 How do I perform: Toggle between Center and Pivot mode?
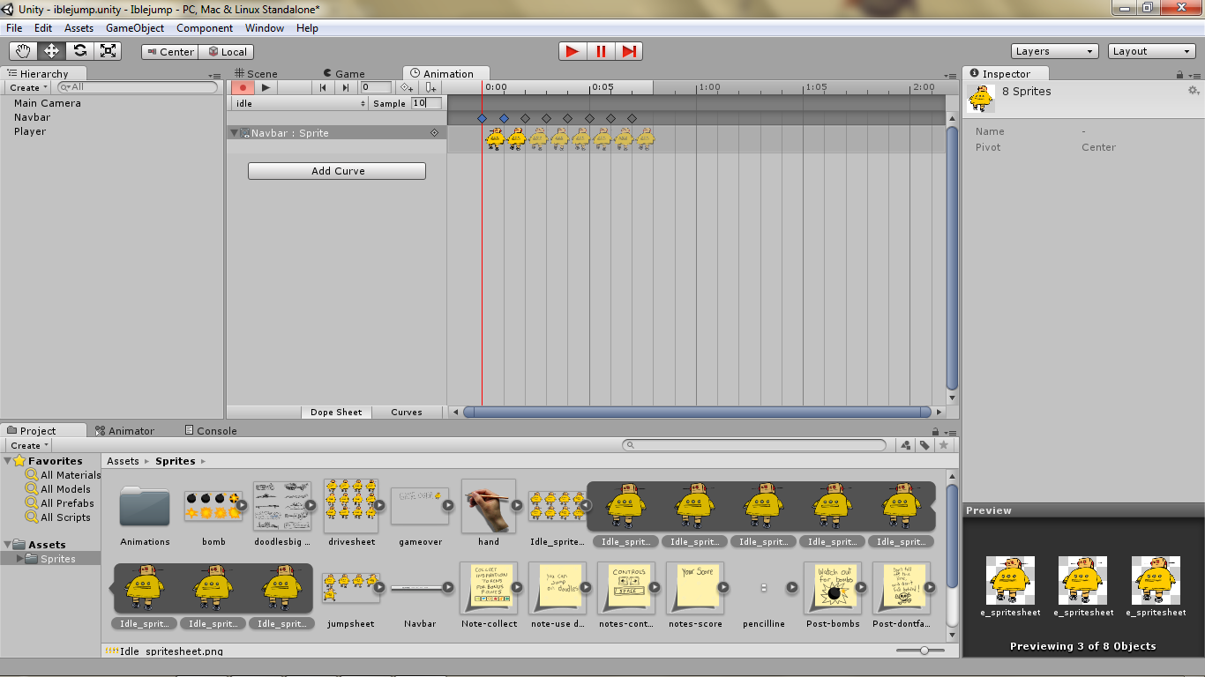pos(169,51)
